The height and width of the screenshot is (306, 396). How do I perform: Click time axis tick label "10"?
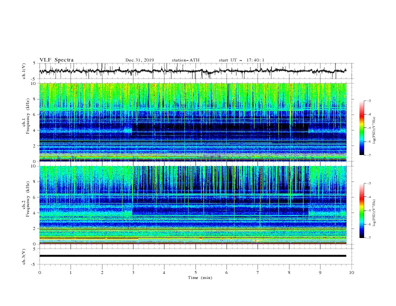[x=351, y=272]
